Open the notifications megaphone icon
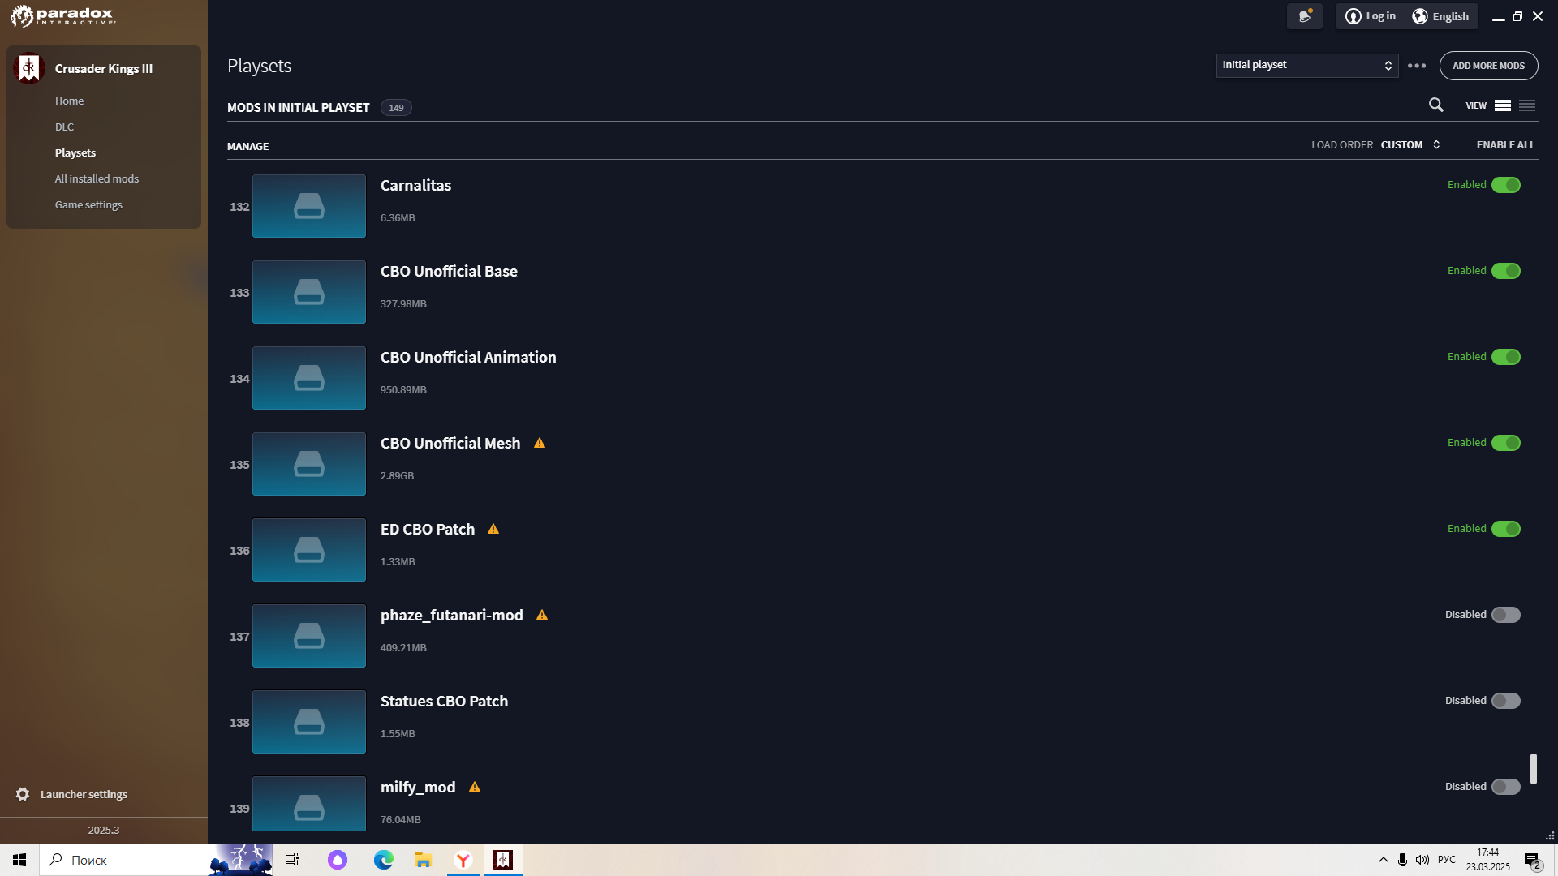This screenshot has width=1558, height=876. pos(1305,16)
